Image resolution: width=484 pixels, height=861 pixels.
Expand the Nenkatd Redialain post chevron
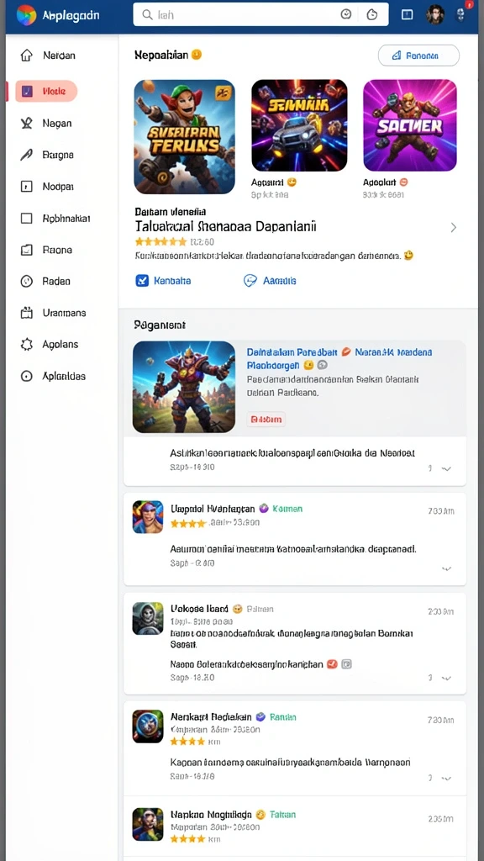pos(447,779)
